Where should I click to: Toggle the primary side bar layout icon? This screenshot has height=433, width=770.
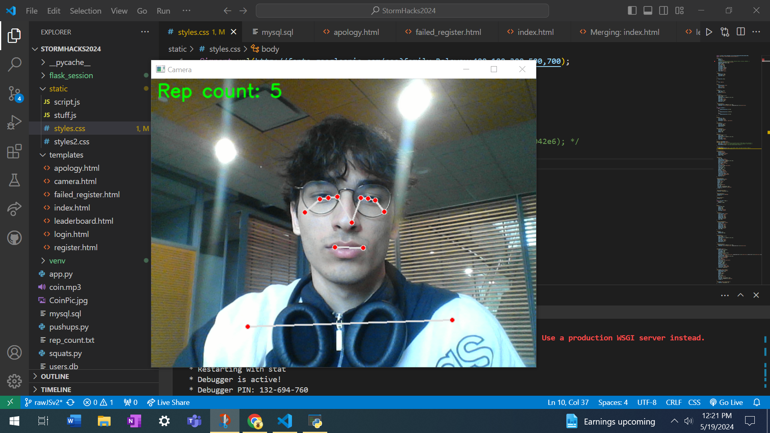632,11
